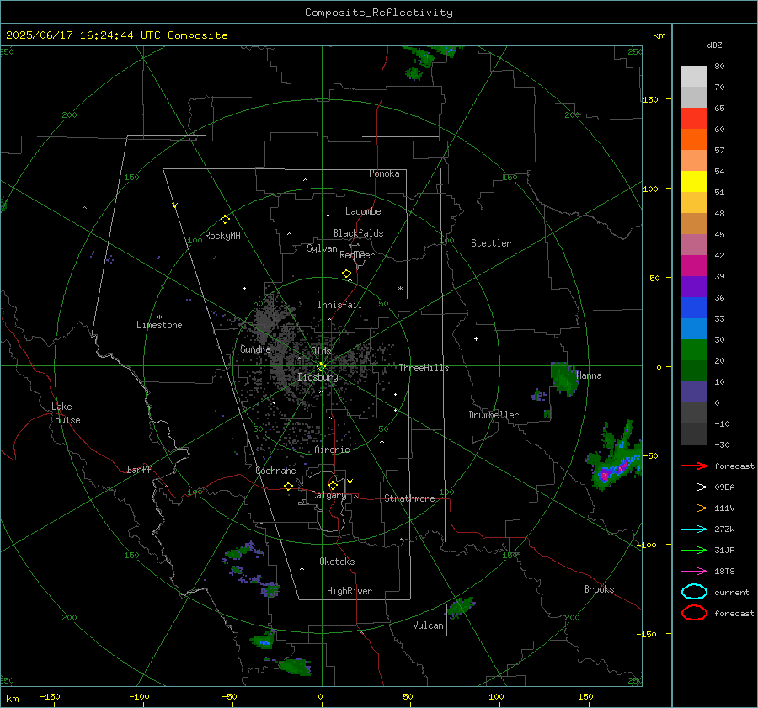
Task: Select the yellow 51-54 dBZ swatch
Action: pos(694,182)
